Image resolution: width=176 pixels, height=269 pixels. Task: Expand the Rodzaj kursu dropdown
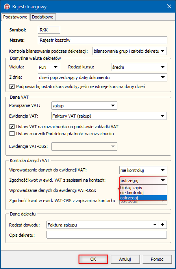[x=139, y=67]
